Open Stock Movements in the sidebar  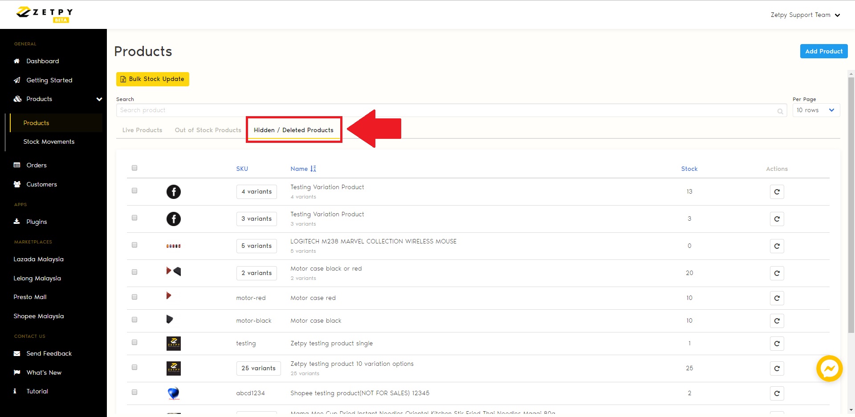tap(49, 142)
